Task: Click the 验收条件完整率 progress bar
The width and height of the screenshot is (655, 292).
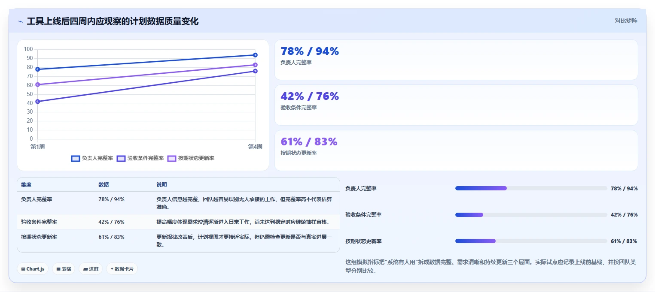Action: pyautogui.click(x=531, y=215)
